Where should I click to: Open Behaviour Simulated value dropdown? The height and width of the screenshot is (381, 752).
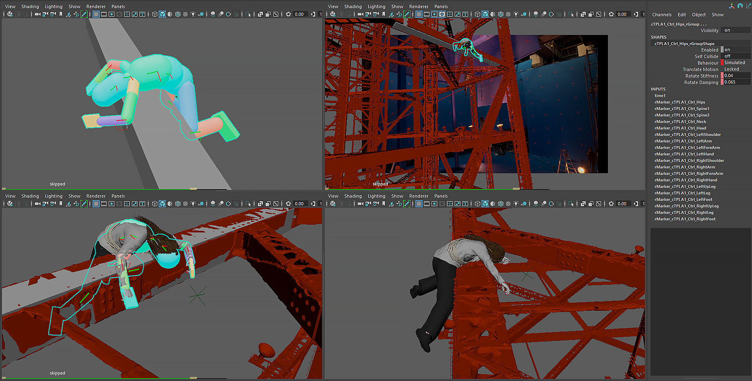pyautogui.click(x=734, y=63)
